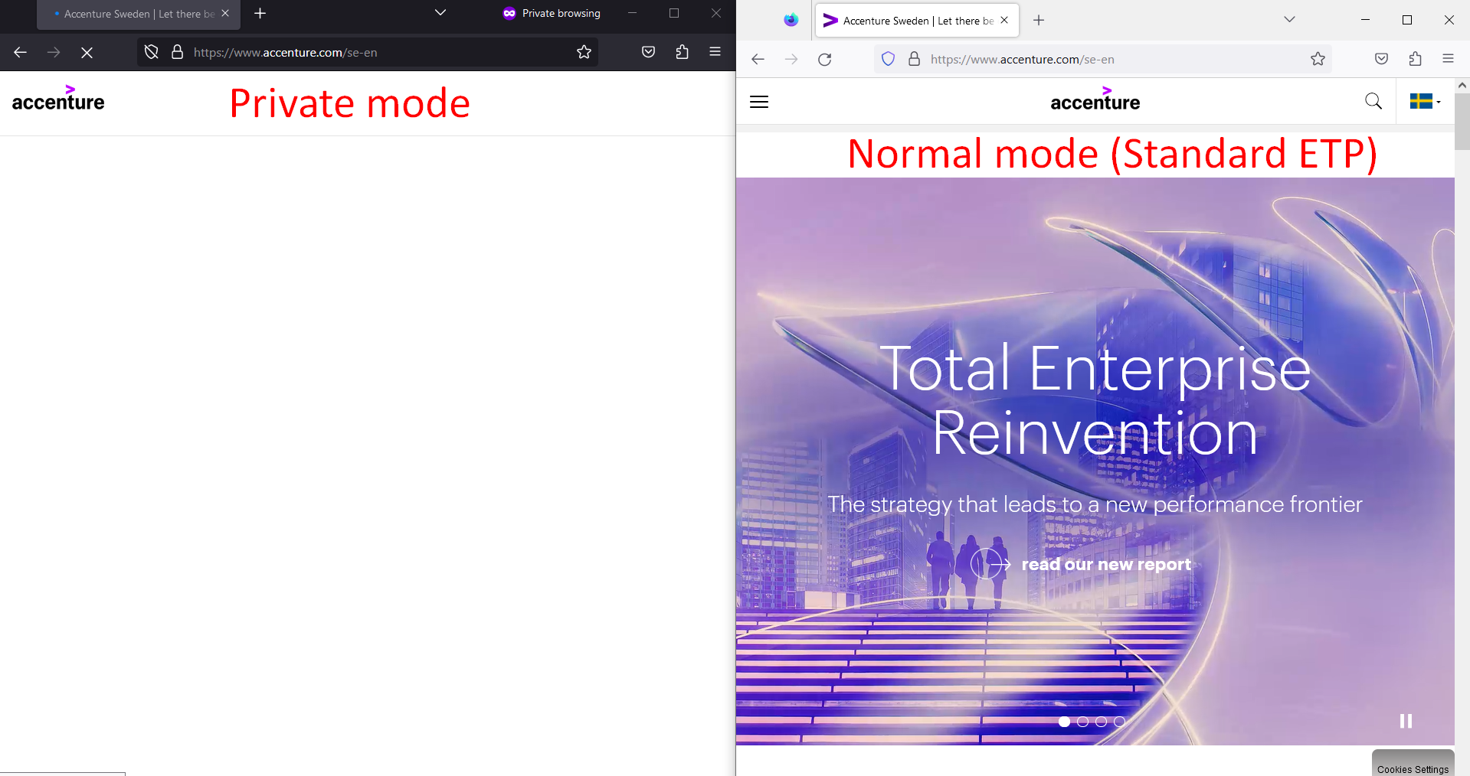The height and width of the screenshot is (776, 1470).
Task: Select second carousel slide dot
Action: [x=1082, y=722]
